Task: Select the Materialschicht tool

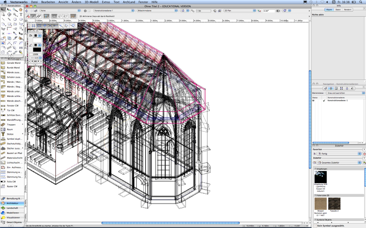Action: pos(12,158)
